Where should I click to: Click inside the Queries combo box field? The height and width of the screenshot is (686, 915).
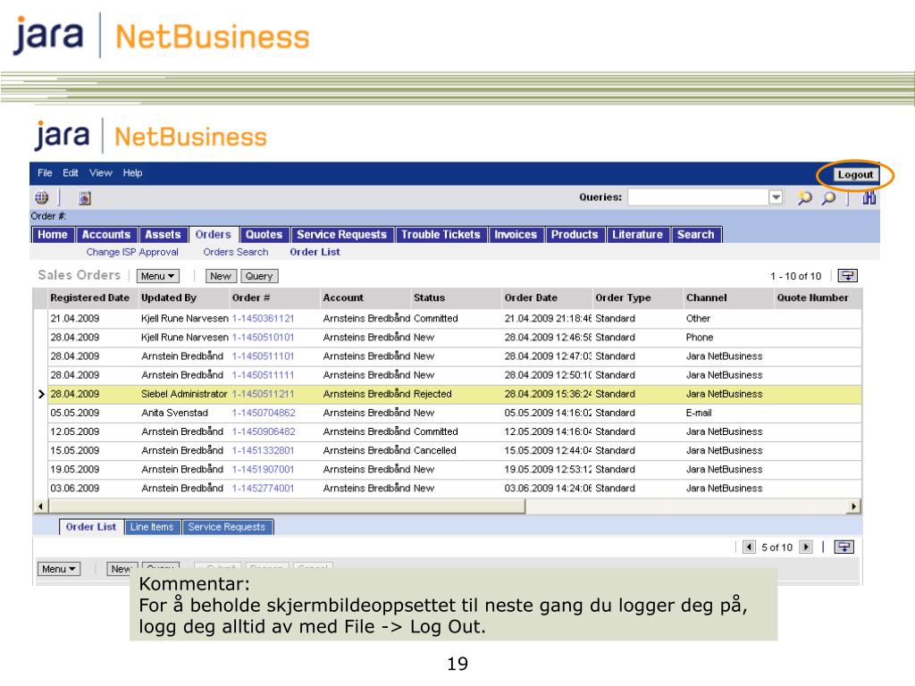point(699,197)
